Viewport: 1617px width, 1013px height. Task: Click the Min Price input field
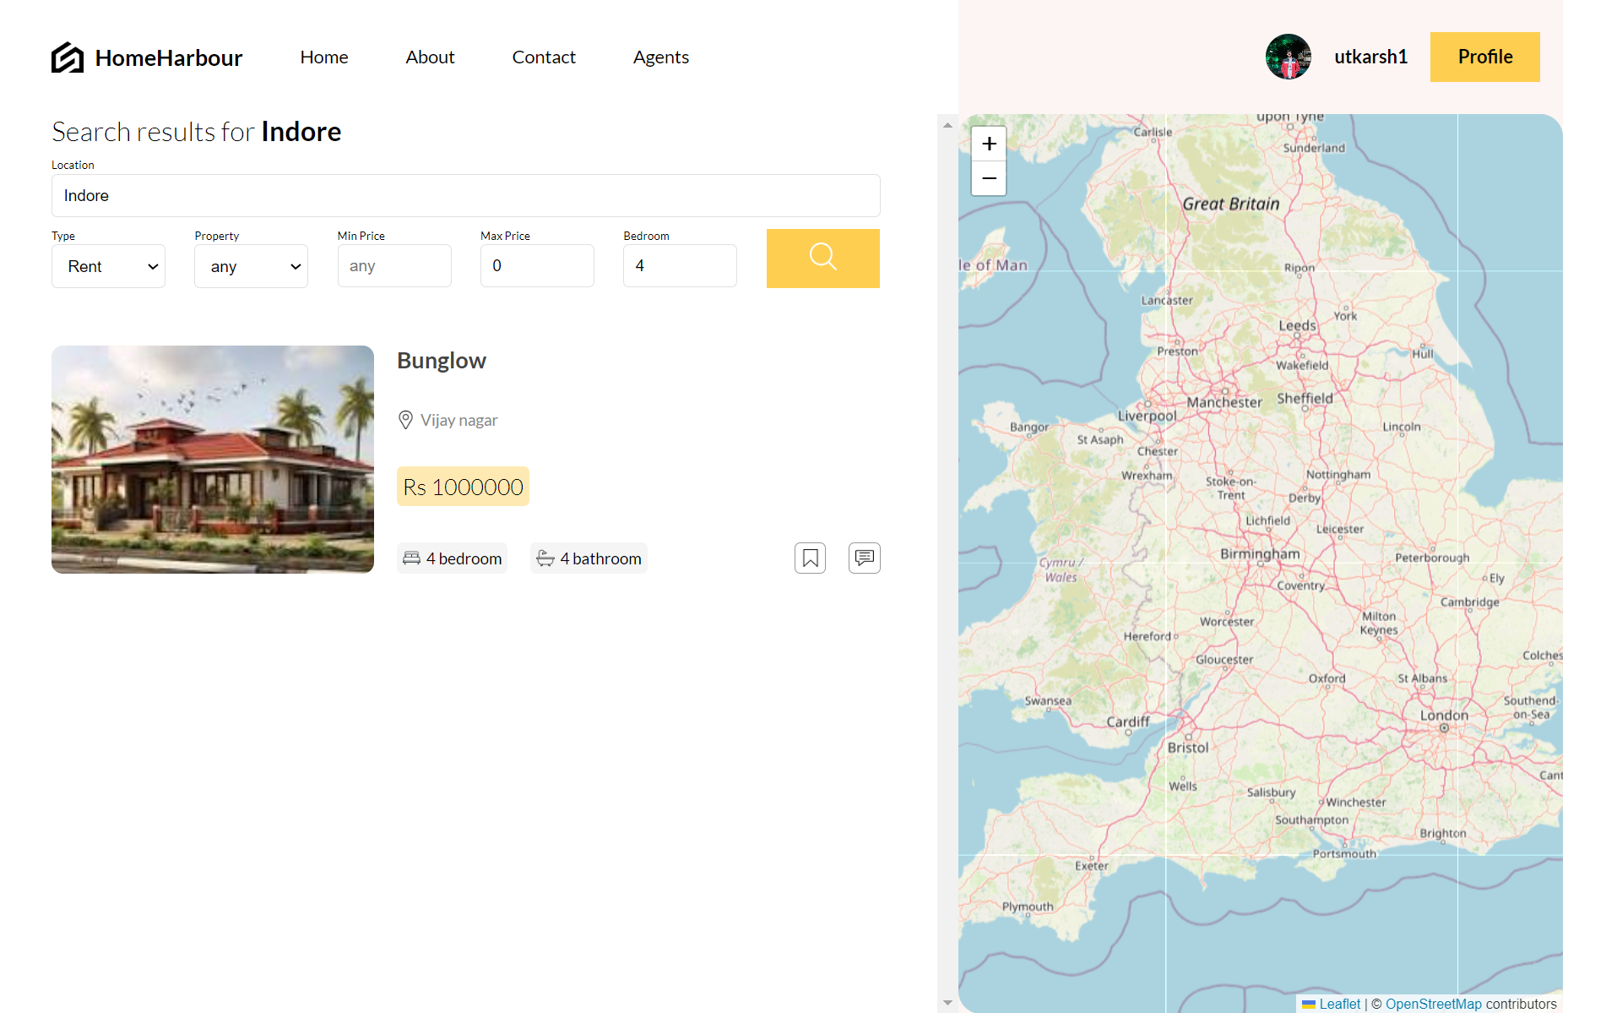pyautogui.click(x=394, y=266)
